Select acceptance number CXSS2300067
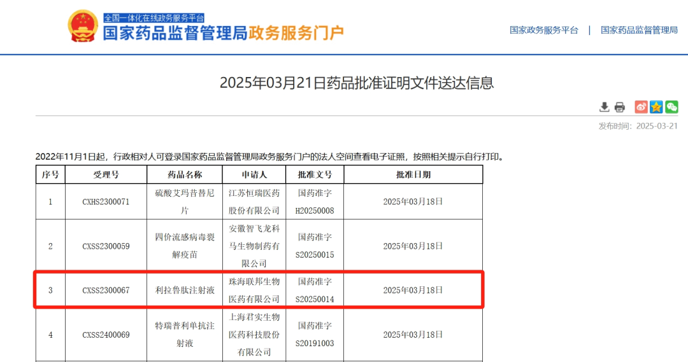 (106, 291)
